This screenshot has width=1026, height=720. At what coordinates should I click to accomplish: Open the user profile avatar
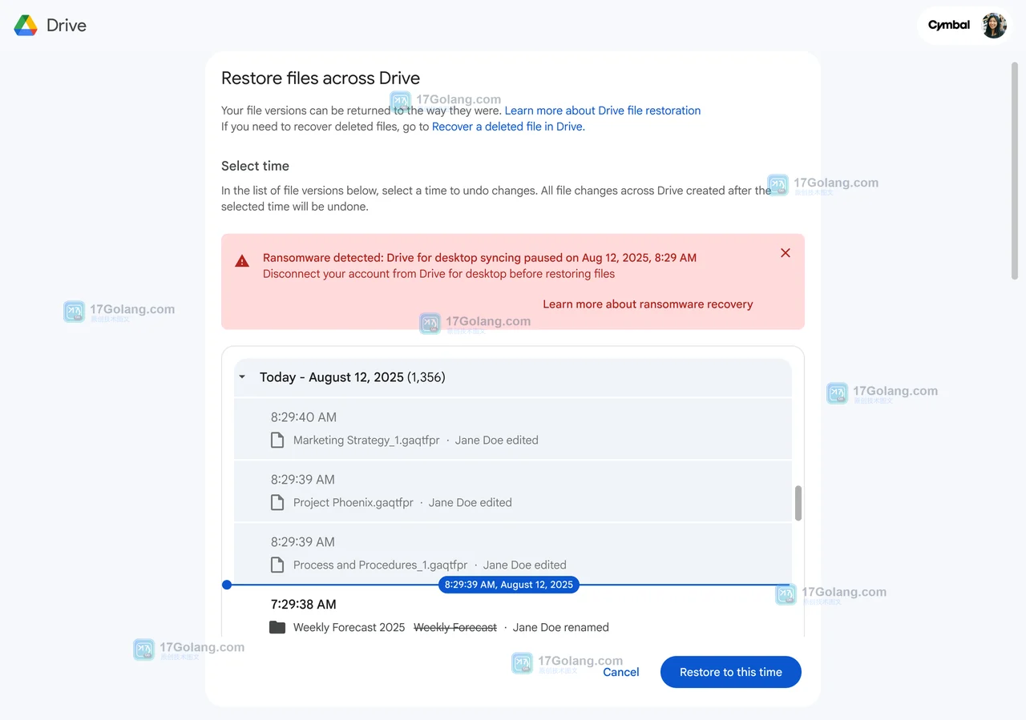994,26
